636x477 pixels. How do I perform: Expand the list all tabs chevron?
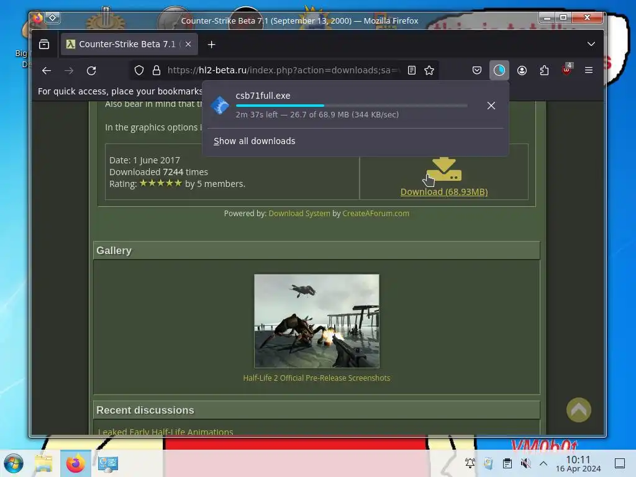(x=591, y=44)
